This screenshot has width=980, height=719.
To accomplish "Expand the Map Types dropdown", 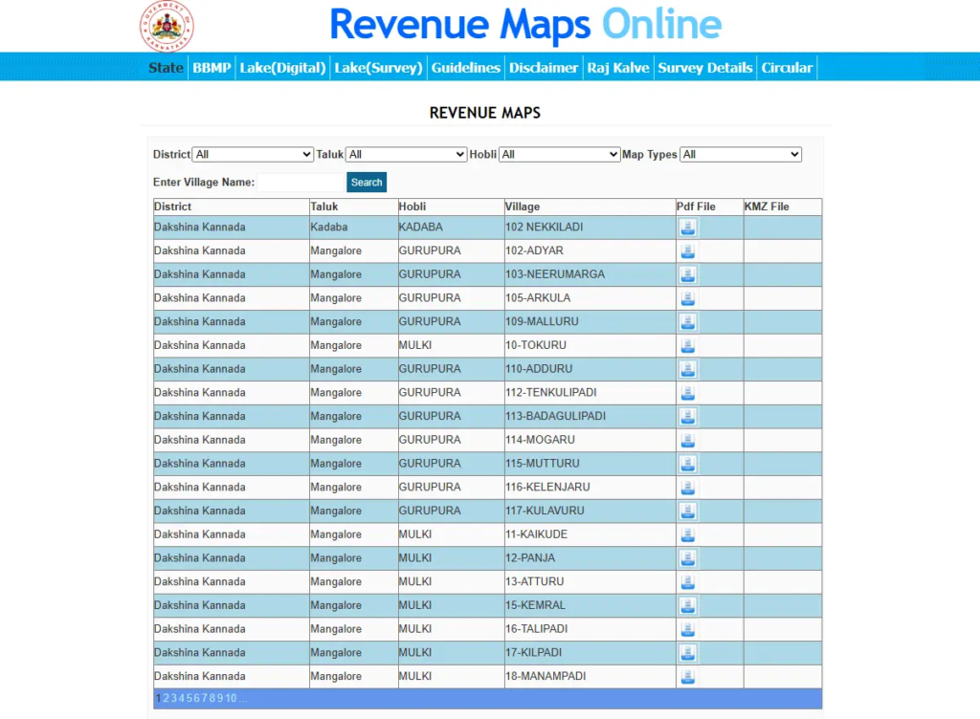I will pos(741,154).
